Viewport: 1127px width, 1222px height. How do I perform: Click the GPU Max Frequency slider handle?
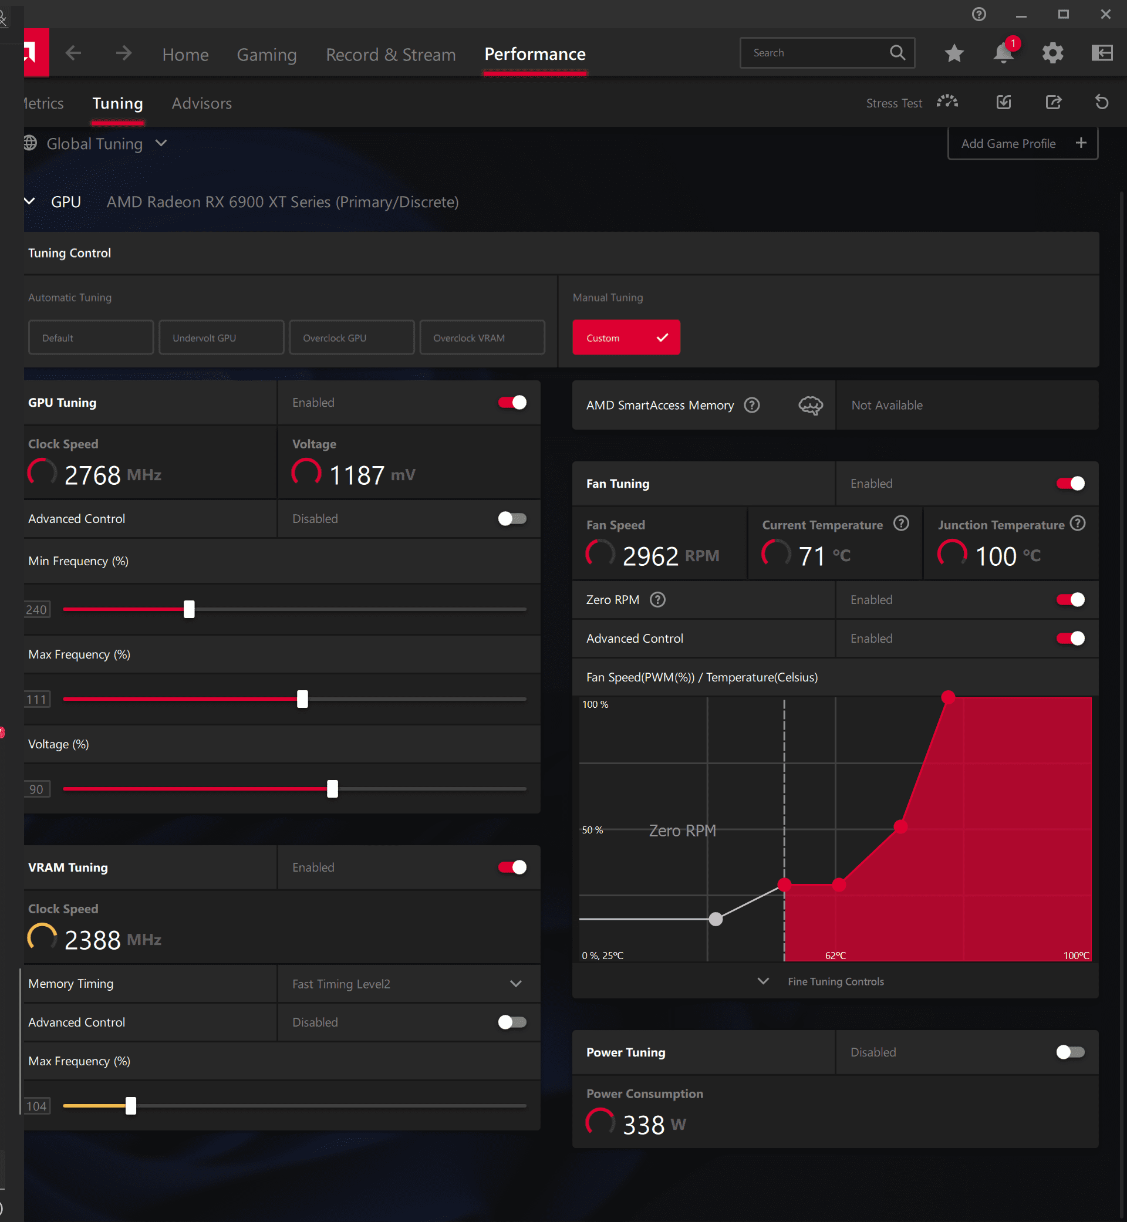302,699
